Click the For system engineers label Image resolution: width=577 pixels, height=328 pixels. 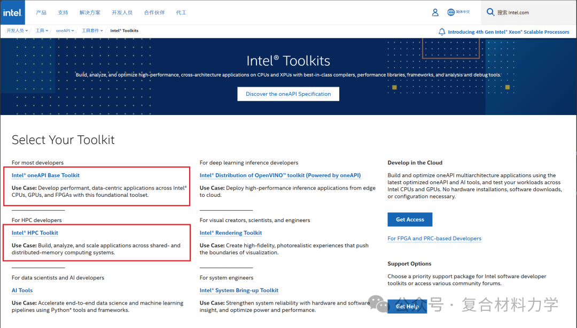[227, 278]
